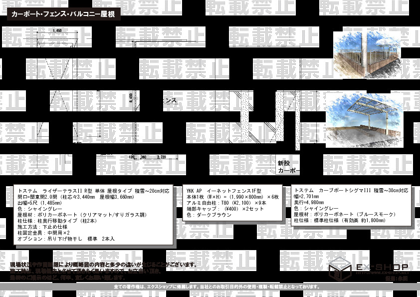420x297 pixels.
Task: Click 屋根材:ポリカーボネート (クリアマット/すりガラス調) line
Action: (x=82, y=215)
